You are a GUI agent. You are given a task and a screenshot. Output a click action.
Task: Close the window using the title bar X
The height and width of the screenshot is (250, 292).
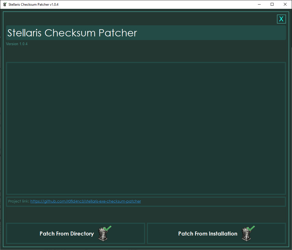click(x=285, y=4)
